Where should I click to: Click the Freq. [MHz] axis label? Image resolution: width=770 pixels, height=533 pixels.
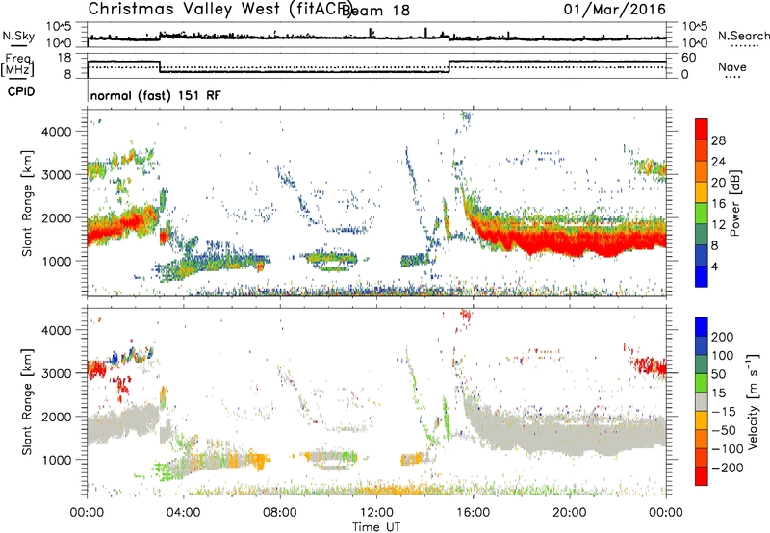[17, 64]
